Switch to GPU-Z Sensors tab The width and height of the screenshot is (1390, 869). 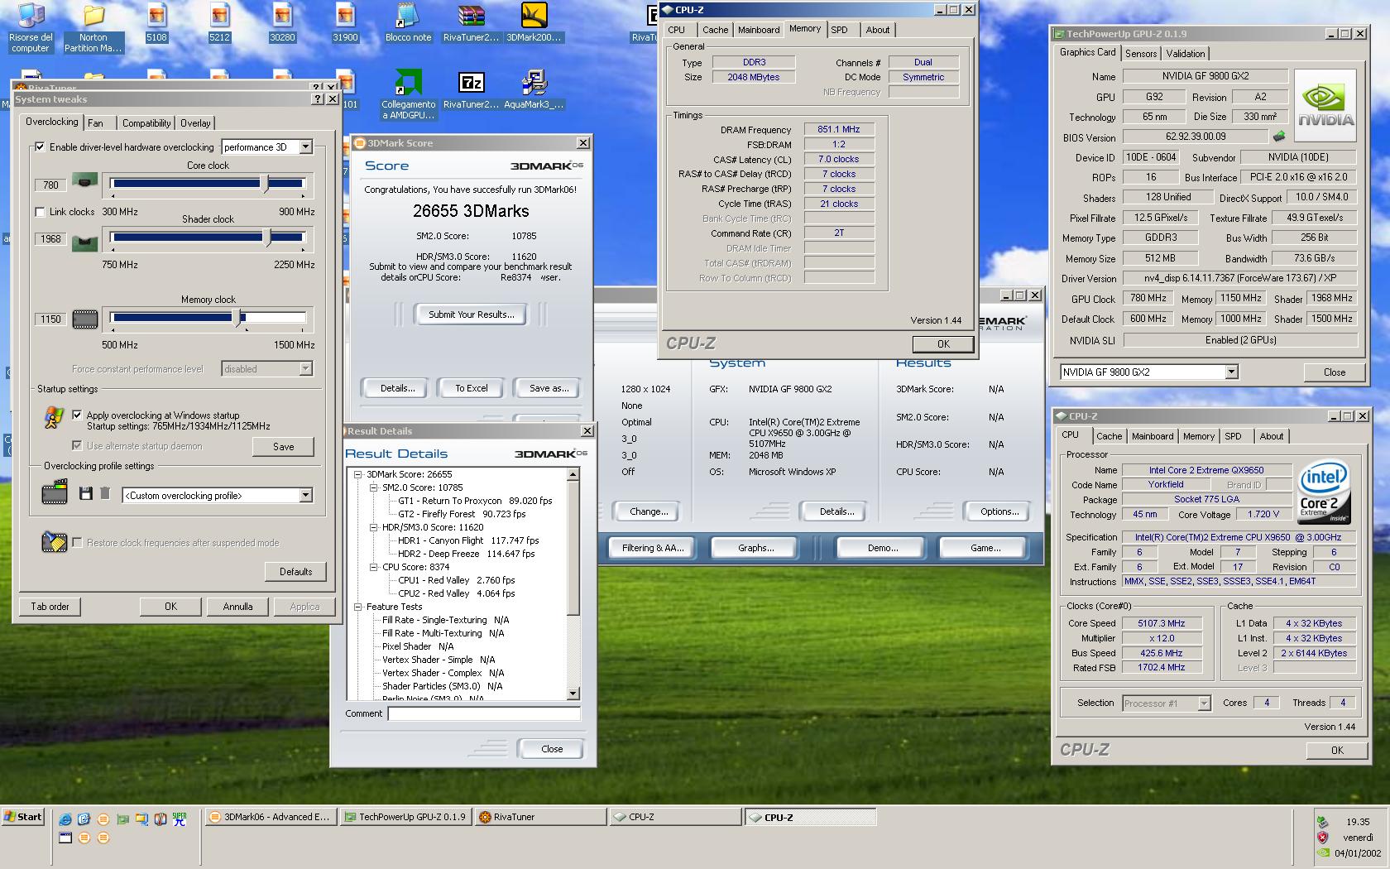click(1141, 54)
